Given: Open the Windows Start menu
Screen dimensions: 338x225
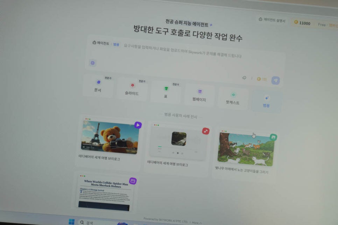Looking at the screenshot, I should [71, 222].
